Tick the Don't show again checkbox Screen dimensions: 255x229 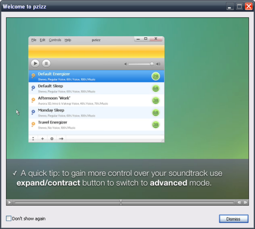click(9, 219)
